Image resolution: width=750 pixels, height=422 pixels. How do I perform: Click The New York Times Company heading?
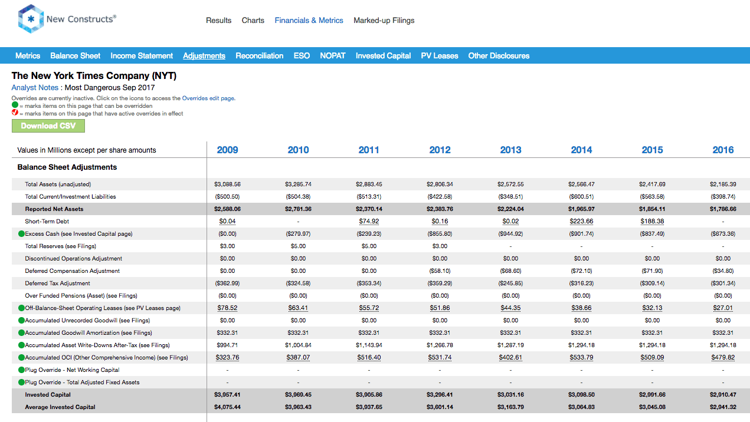[94, 76]
